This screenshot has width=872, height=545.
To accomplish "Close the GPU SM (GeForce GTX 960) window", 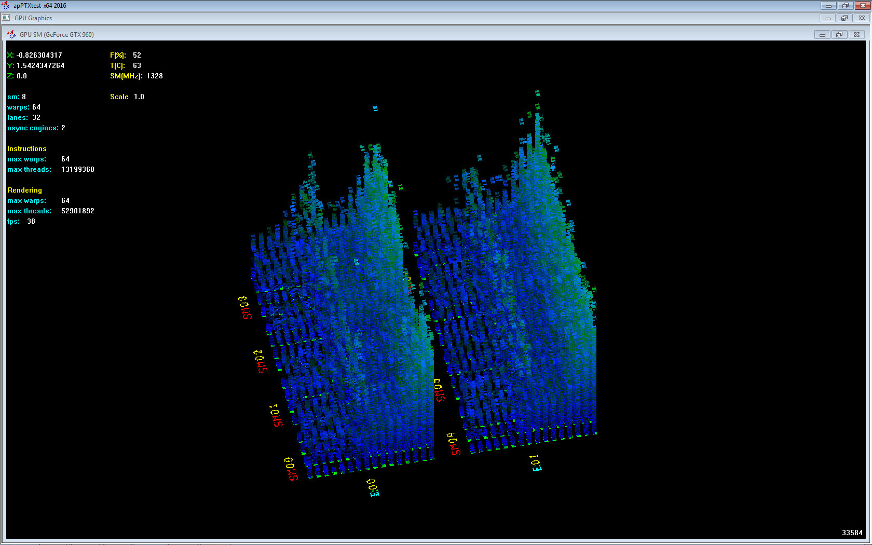I will [x=856, y=35].
